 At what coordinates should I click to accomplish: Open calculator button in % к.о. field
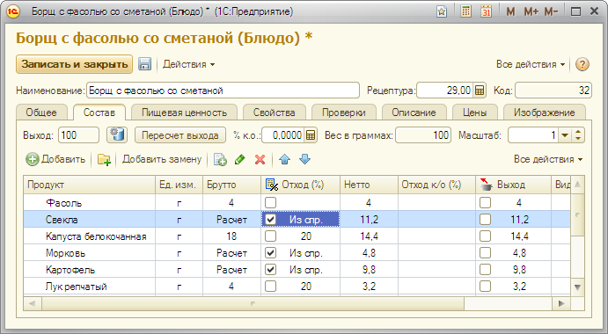[311, 135]
